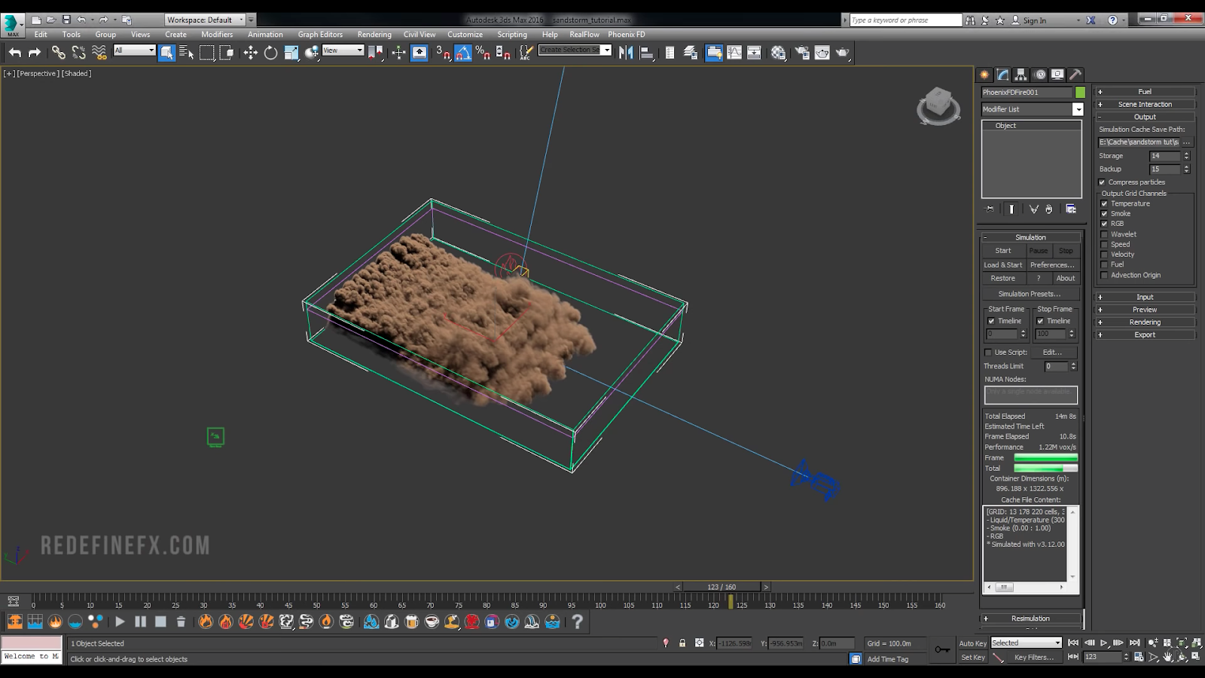
Task: Open the Utilities hammer panel tab
Action: pos(1075,75)
